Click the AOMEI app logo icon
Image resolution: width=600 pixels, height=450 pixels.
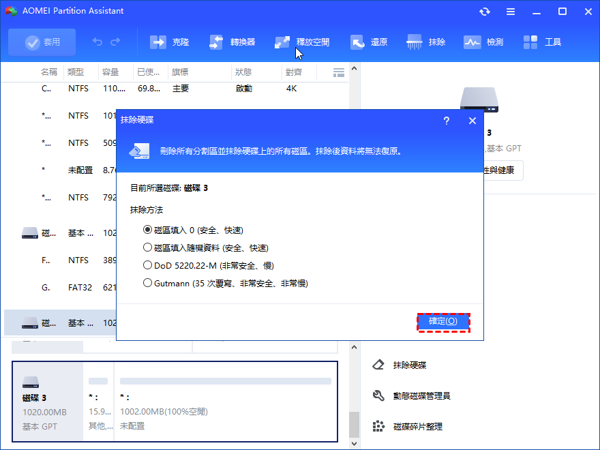[x=11, y=11]
